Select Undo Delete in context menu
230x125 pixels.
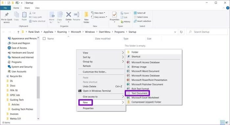pos(101,87)
